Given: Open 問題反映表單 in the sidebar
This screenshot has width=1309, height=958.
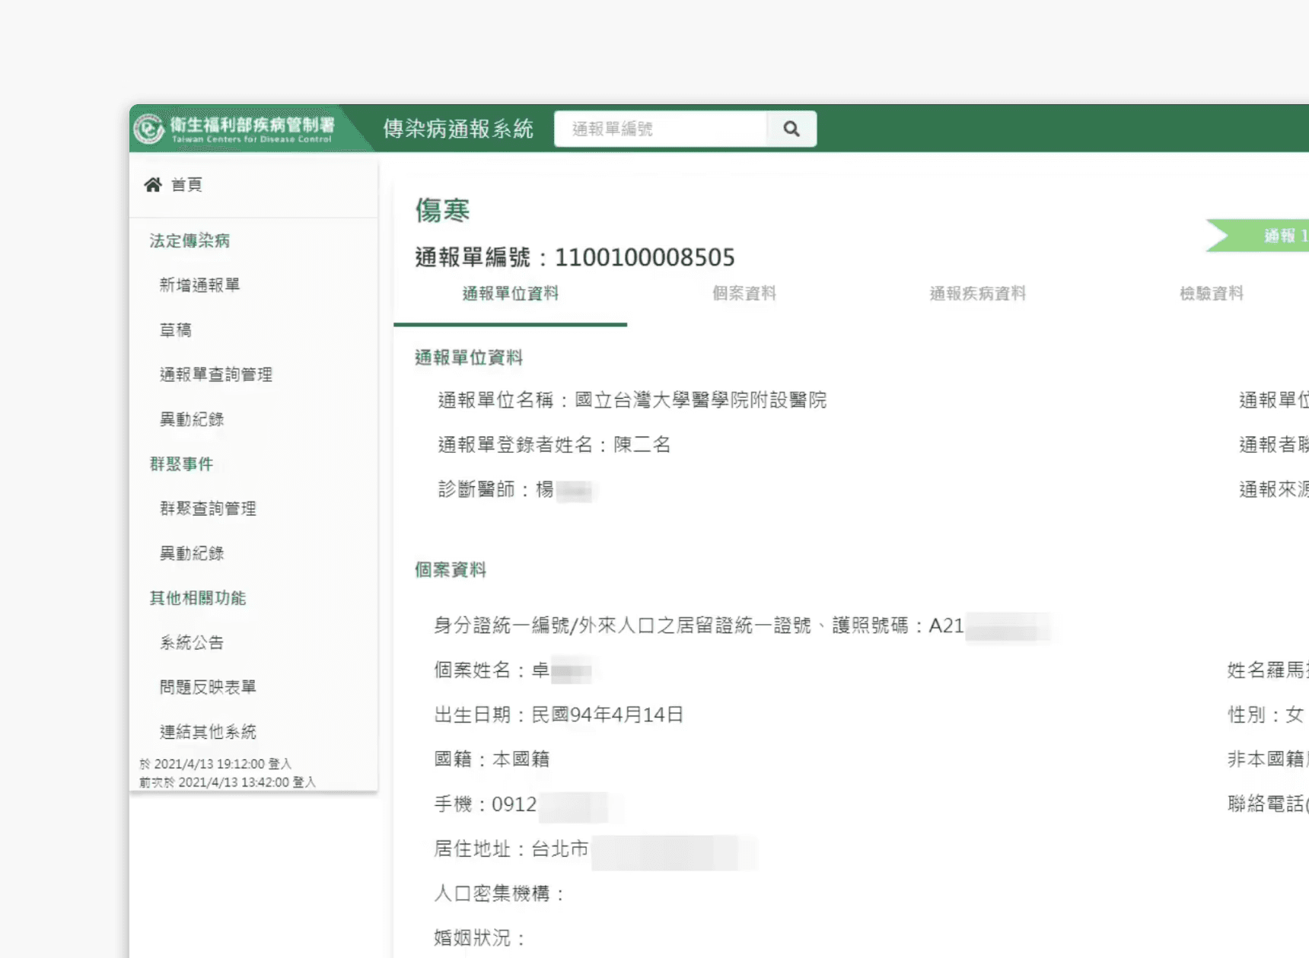Looking at the screenshot, I should click(208, 687).
